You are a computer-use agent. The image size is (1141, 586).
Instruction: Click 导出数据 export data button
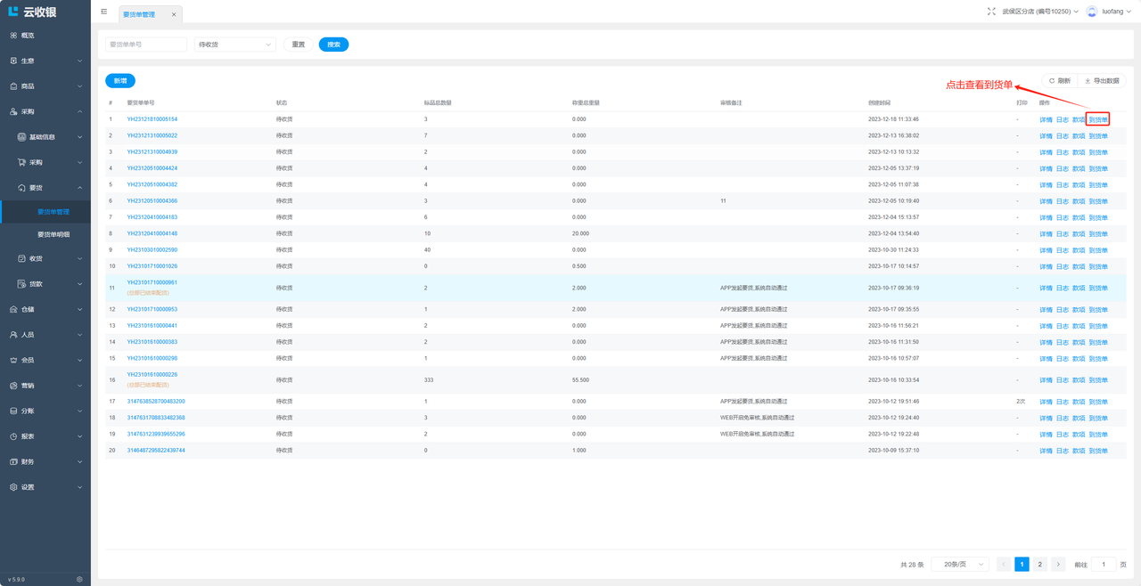[1102, 81]
